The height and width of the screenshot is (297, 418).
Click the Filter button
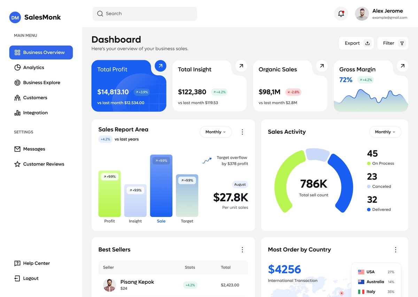coord(393,43)
